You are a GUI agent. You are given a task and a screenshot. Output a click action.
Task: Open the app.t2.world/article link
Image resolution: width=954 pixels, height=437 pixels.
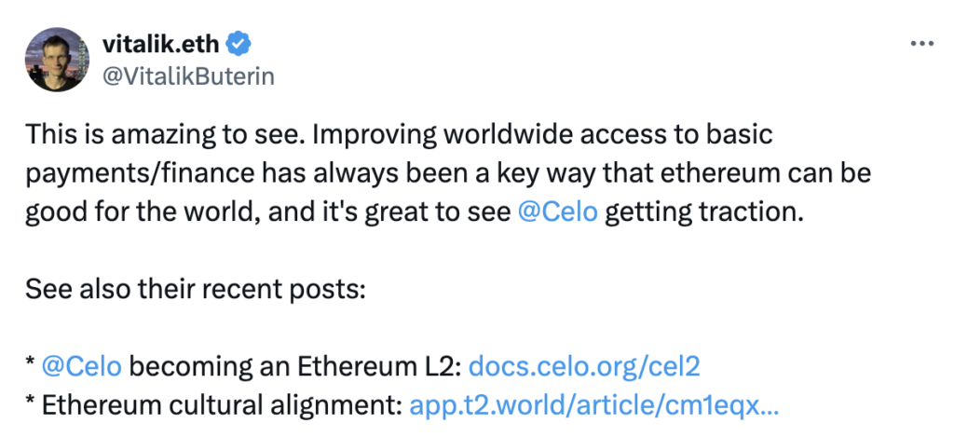tap(593, 405)
